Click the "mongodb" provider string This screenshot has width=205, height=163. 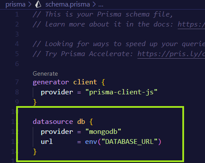103,132
